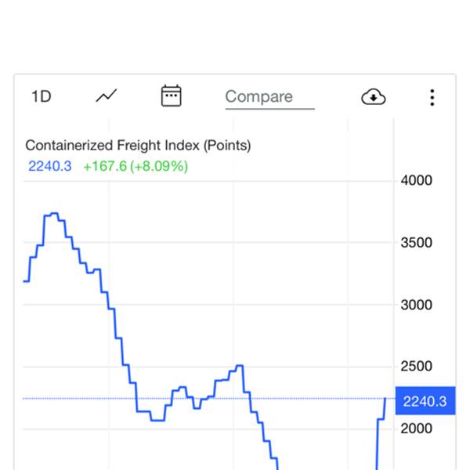This screenshot has width=470, height=470.
Task: Click the latest data point on line
Action: click(385, 399)
